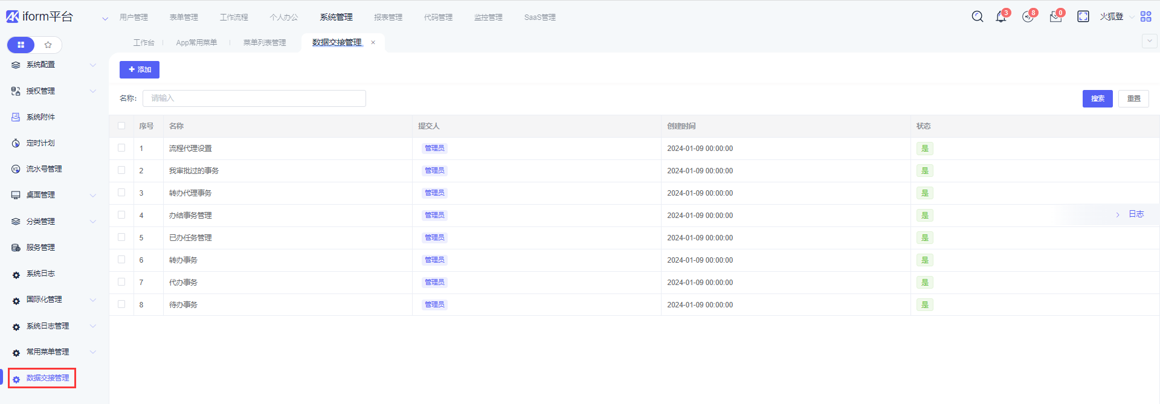The width and height of the screenshot is (1160, 404).
Task: Open the 报表管理 top menu
Action: click(388, 18)
